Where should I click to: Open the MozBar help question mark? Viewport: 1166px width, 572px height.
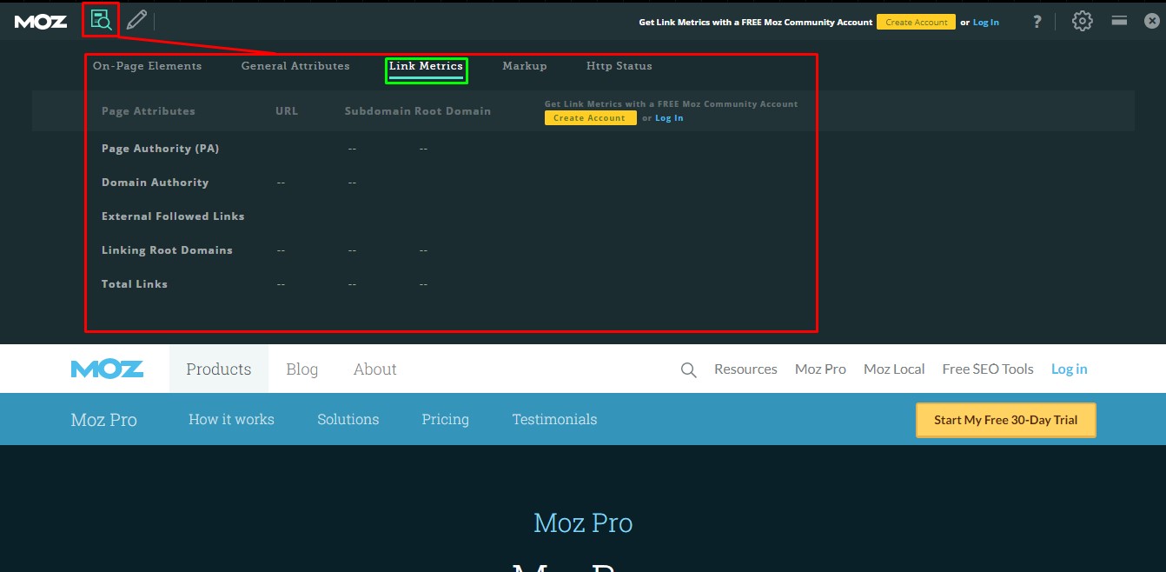click(x=1037, y=22)
